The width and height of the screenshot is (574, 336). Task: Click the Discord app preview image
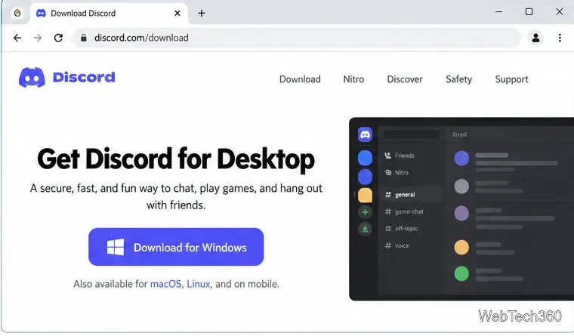461,209
